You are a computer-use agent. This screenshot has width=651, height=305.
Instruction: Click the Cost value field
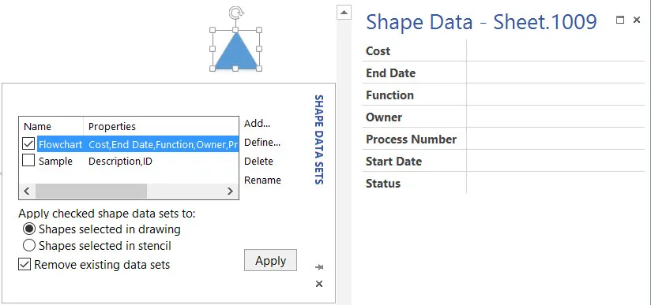(x=555, y=50)
